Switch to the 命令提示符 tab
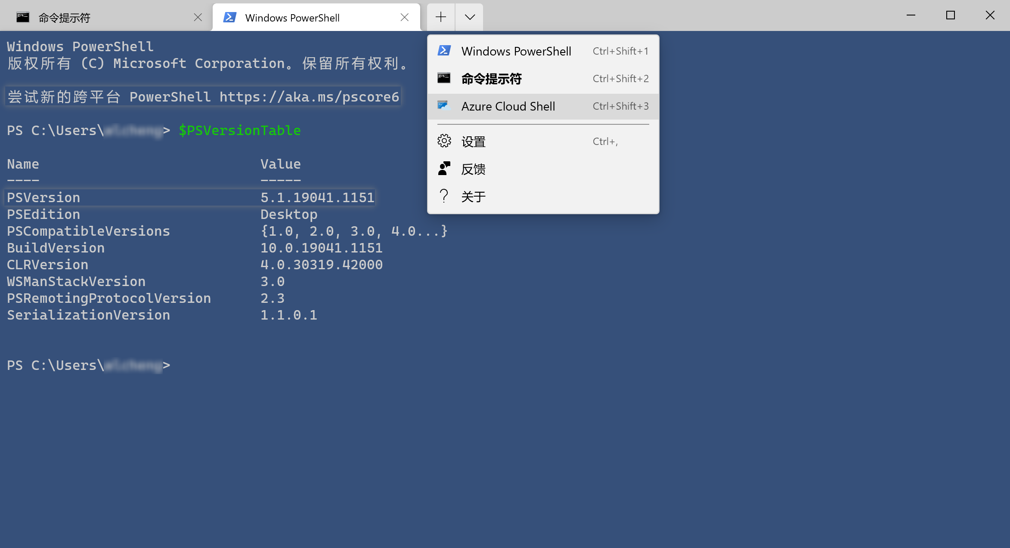 click(65, 18)
